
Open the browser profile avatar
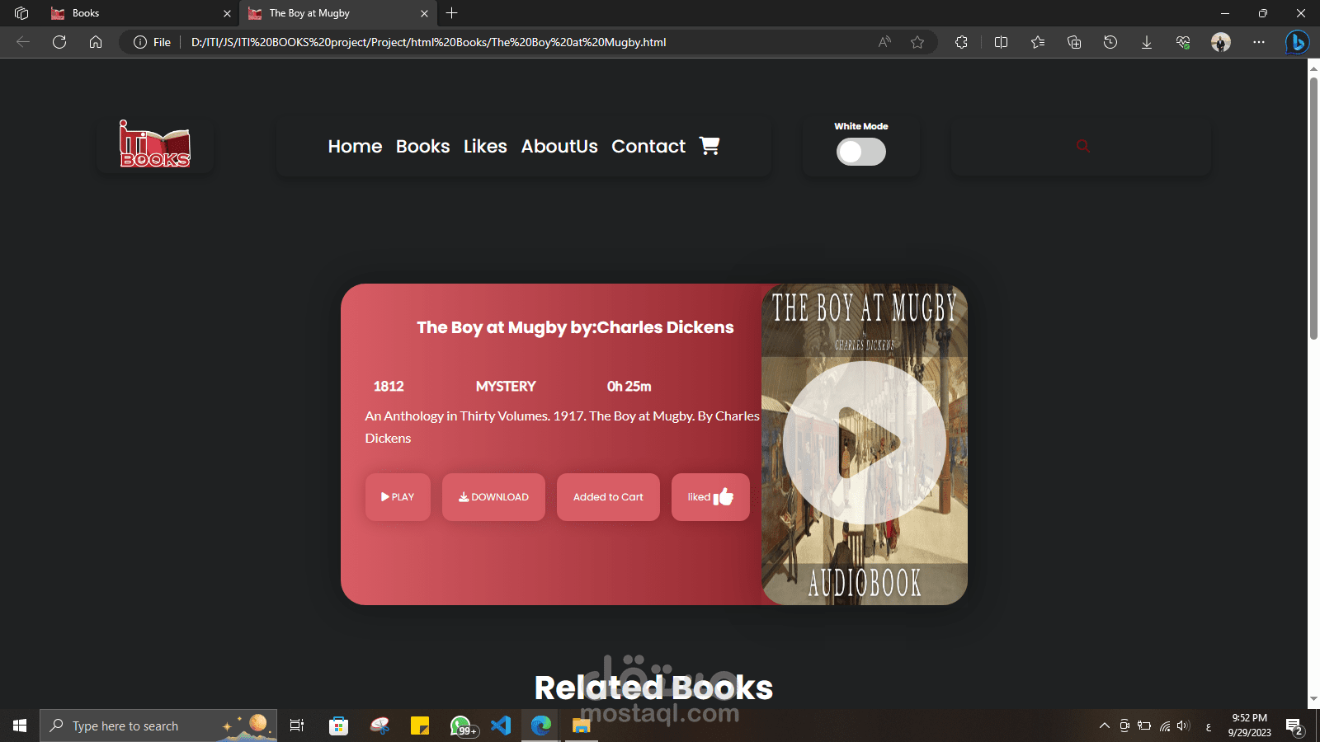tap(1221, 42)
